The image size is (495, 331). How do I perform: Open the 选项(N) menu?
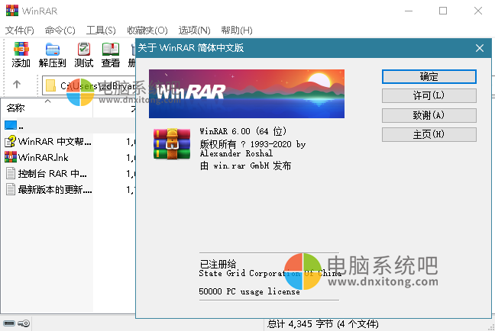[195, 31]
